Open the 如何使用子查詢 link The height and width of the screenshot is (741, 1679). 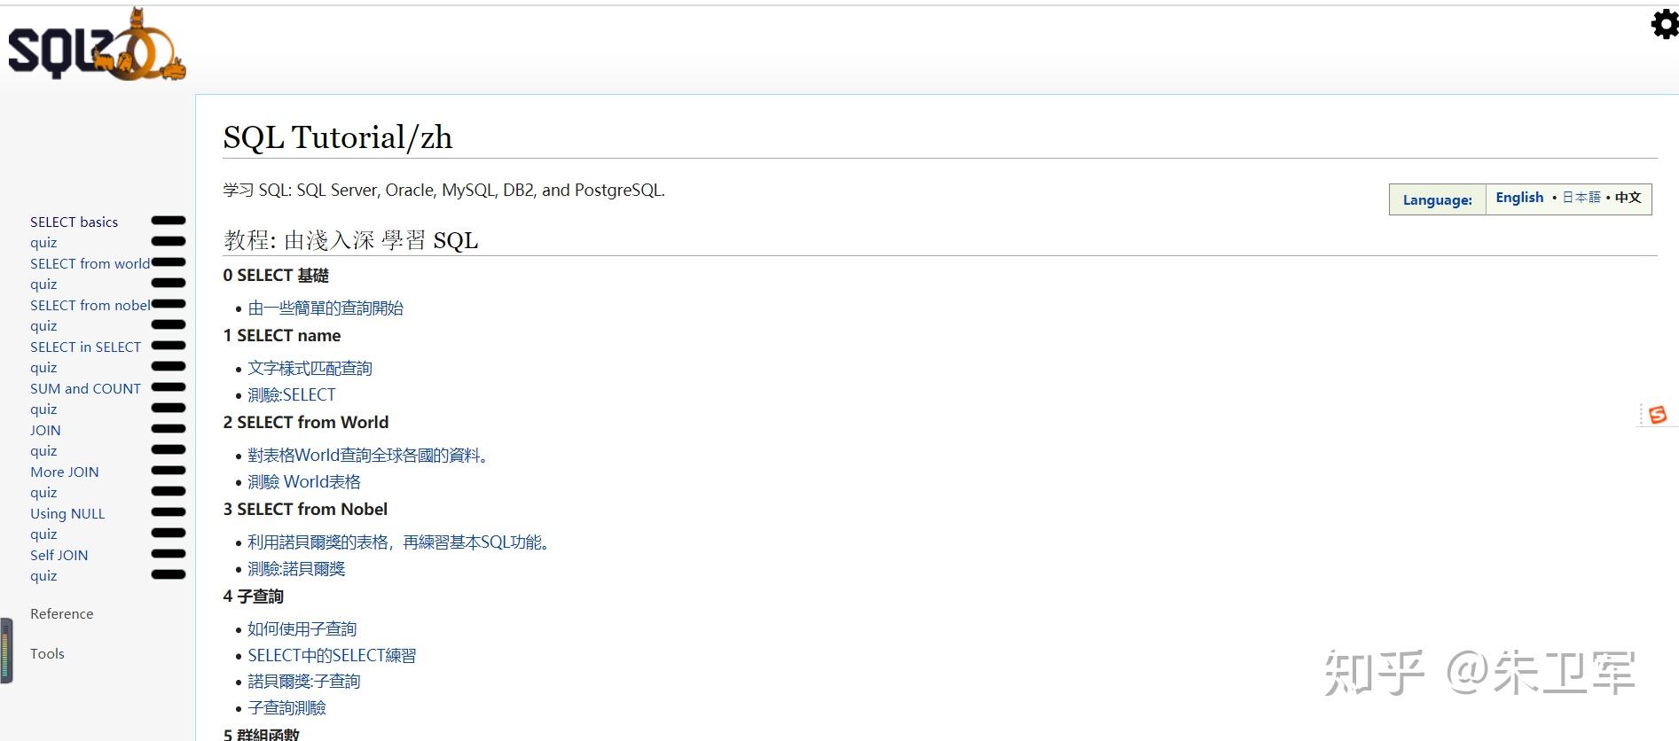click(302, 628)
